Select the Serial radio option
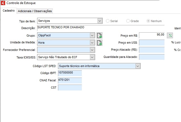 tap(108, 21)
